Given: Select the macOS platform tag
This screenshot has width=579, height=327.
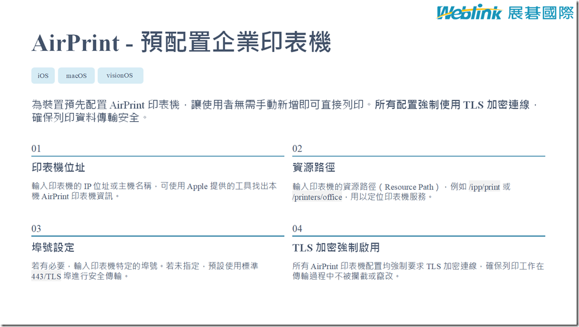Looking at the screenshot, I should (x=76, y=75).
